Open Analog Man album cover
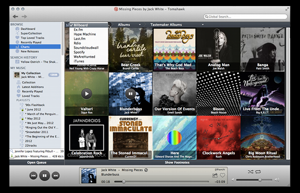The height and width of the screenshot is (193, 300). 218,50
